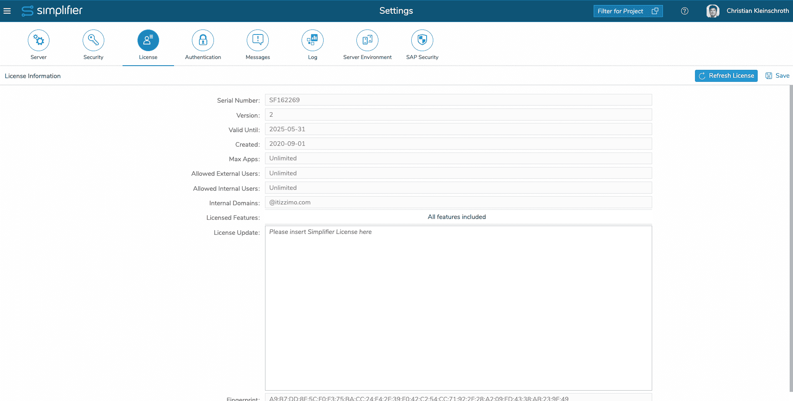Save the license settings
This screenshot has width=793, height=401.
point(778,76)
